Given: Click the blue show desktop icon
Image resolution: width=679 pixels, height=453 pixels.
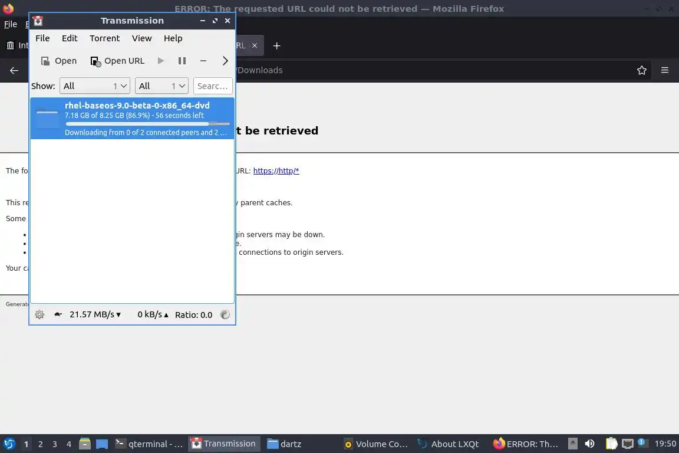Looking at the screenshot, I should click(x=102, y=444).
